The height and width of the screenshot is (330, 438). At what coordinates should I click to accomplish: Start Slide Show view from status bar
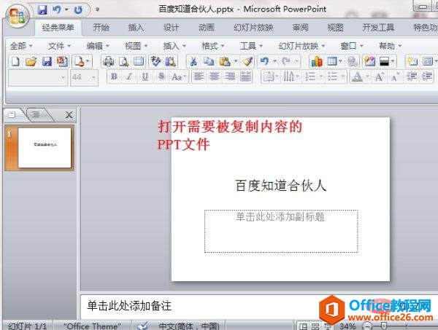[x=327, y=326]
